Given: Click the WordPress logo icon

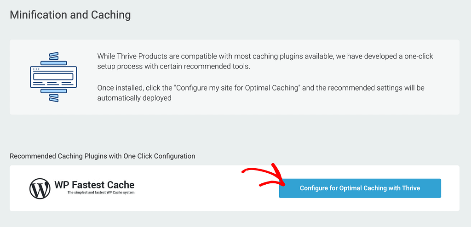Looking at the screenshot, I should (40, 188).
